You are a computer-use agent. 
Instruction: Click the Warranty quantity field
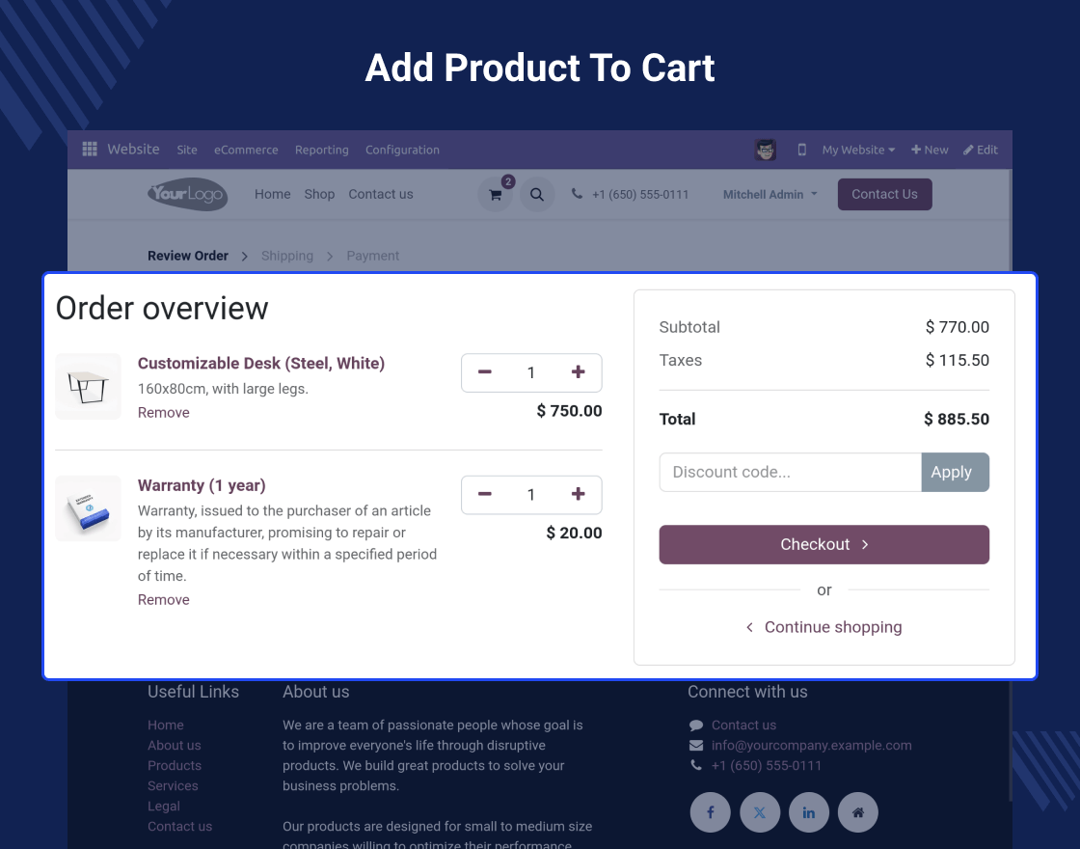531,494
